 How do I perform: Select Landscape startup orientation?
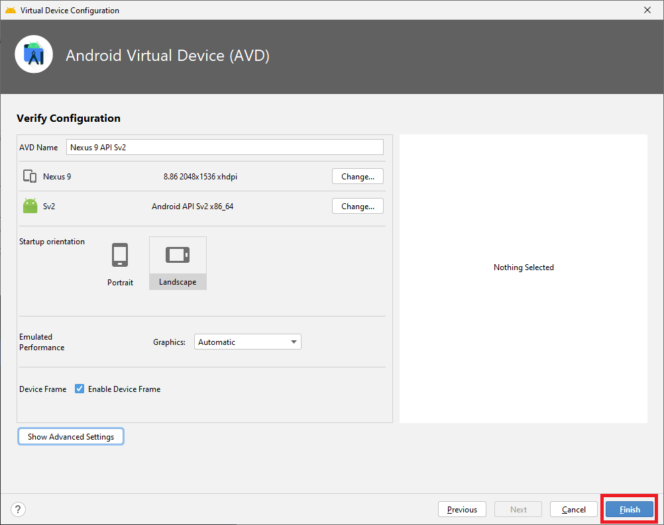(x=178, y=263)
